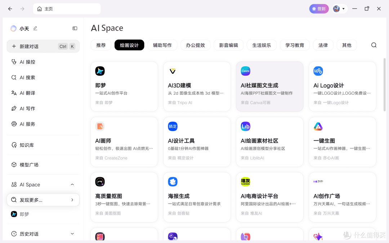This screenshot has height=243, width=389.
Task: Open the 一键生图 card title
Action: (324, 141)
